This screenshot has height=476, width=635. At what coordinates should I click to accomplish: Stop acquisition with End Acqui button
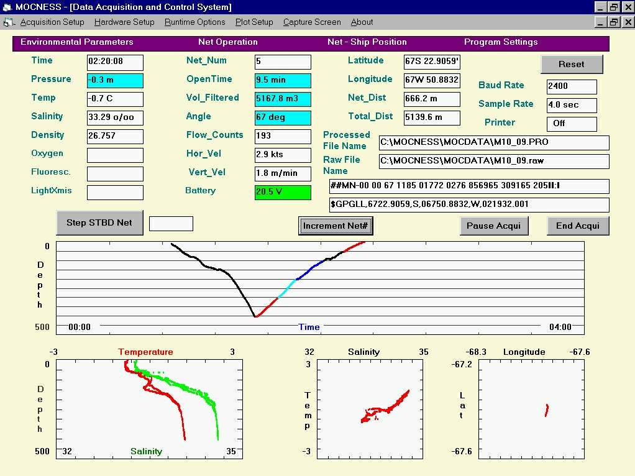coord(577,226)
